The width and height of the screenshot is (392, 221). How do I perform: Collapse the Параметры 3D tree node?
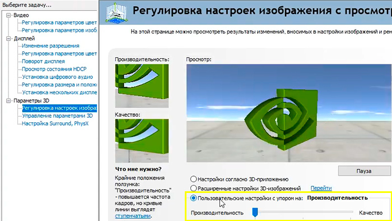(x=8, y=100)
